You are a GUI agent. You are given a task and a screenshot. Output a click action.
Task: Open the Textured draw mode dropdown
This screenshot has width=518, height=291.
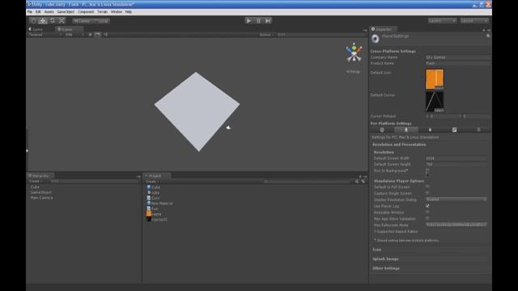pyautogui.click(x=45, y=35)
